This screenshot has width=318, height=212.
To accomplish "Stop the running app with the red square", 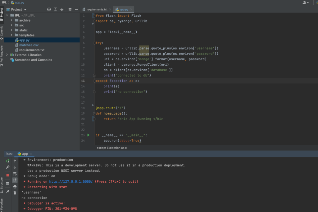I will [x=8, y=175].
